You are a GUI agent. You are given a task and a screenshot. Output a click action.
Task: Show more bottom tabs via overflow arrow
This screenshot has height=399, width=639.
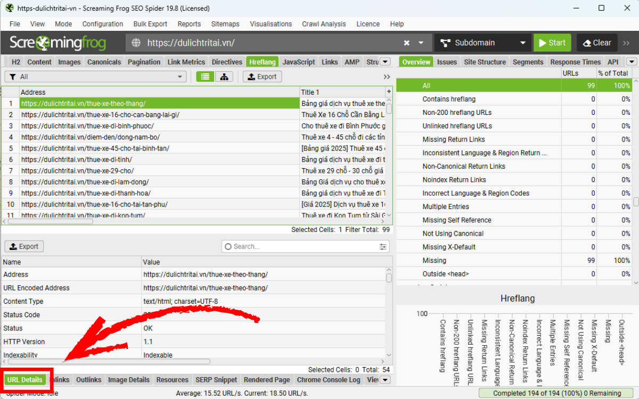tap(386, 380)
